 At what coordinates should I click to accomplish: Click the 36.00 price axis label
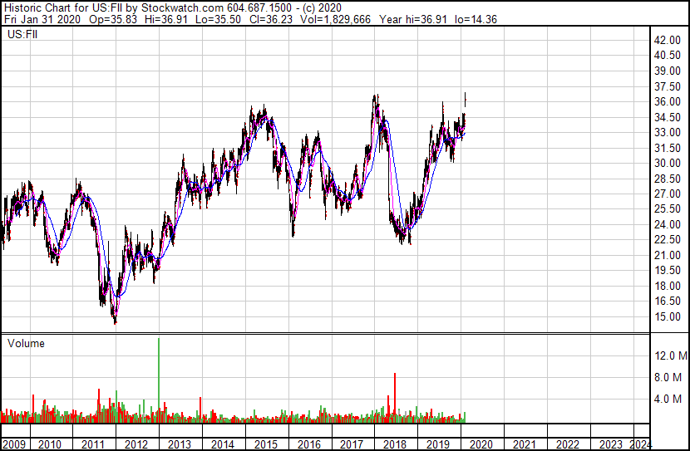click(667, 101)
